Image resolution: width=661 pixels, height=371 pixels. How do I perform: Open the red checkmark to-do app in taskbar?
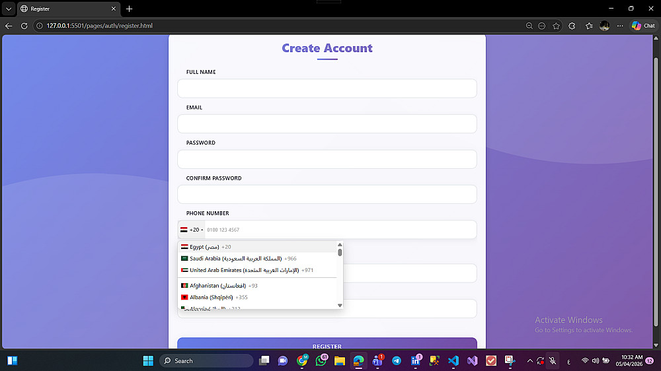pos(491,361)
